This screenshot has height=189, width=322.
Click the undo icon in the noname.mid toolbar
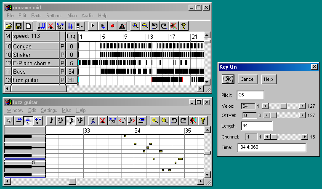point(154,26)
